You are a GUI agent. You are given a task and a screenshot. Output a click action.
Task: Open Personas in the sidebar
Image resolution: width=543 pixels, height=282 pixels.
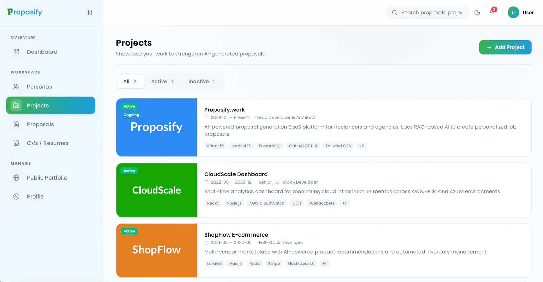click(51, 87)
